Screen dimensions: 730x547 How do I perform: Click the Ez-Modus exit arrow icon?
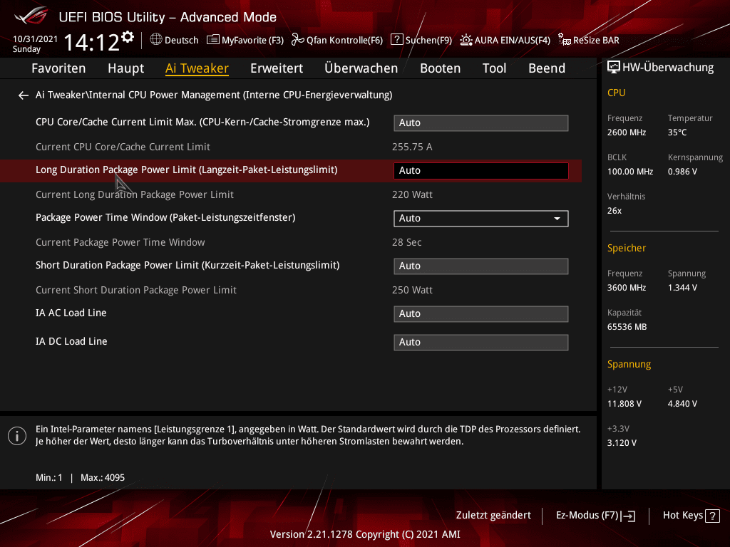pyautogui.click(x=628, y=516)
